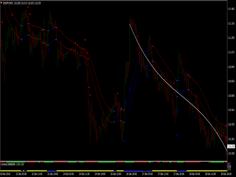The image size is (236, 177).
Task: Select the white regression curve on chart
Action: click(x=179, y=94)
